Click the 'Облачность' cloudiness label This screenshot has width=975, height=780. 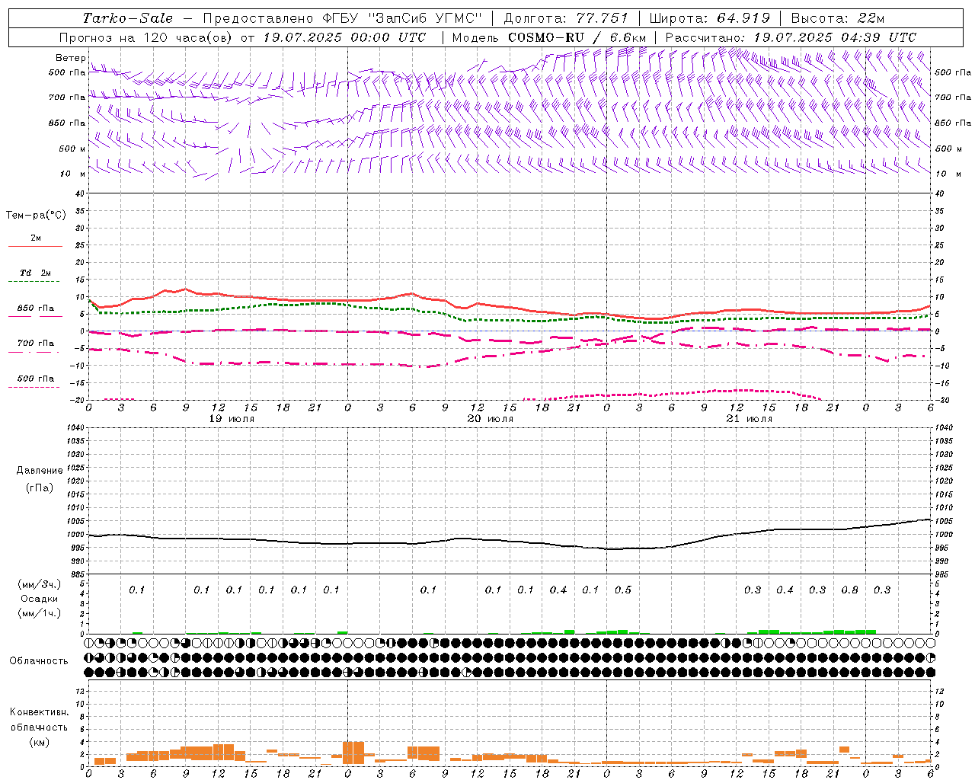click(x=39, y=660)
